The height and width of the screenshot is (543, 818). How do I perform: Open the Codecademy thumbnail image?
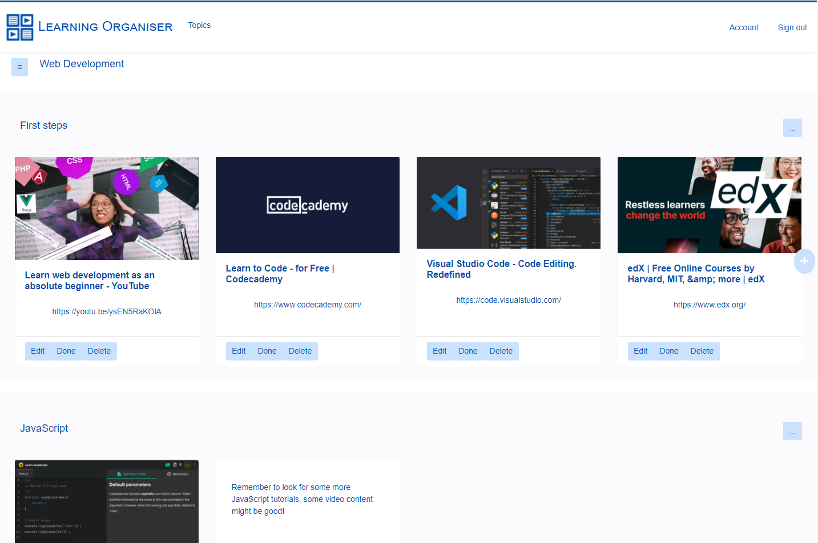pos(307,205)
